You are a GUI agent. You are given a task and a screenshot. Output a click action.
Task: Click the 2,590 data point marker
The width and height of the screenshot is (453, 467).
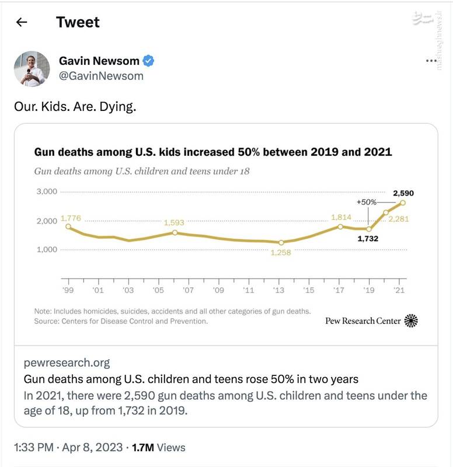(402, 203)
